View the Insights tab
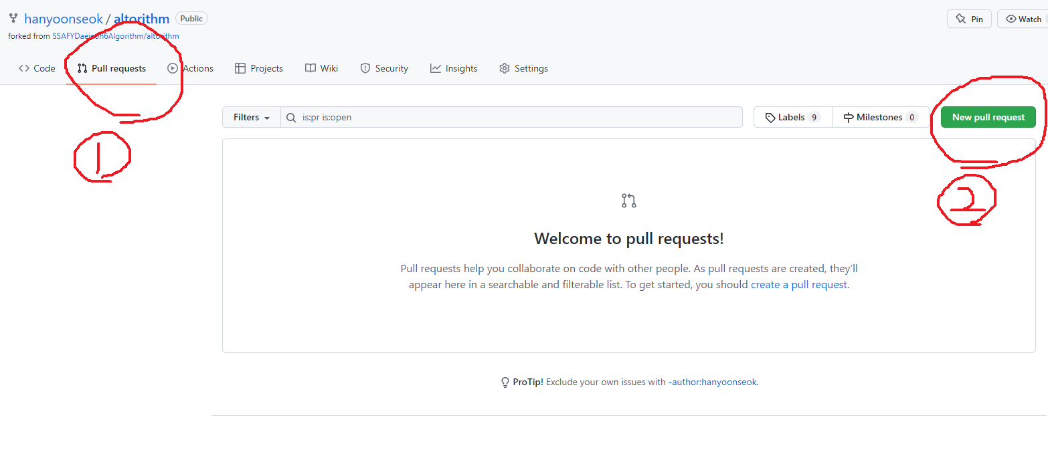The image size is (1048, 456). [x=454, y=68]
